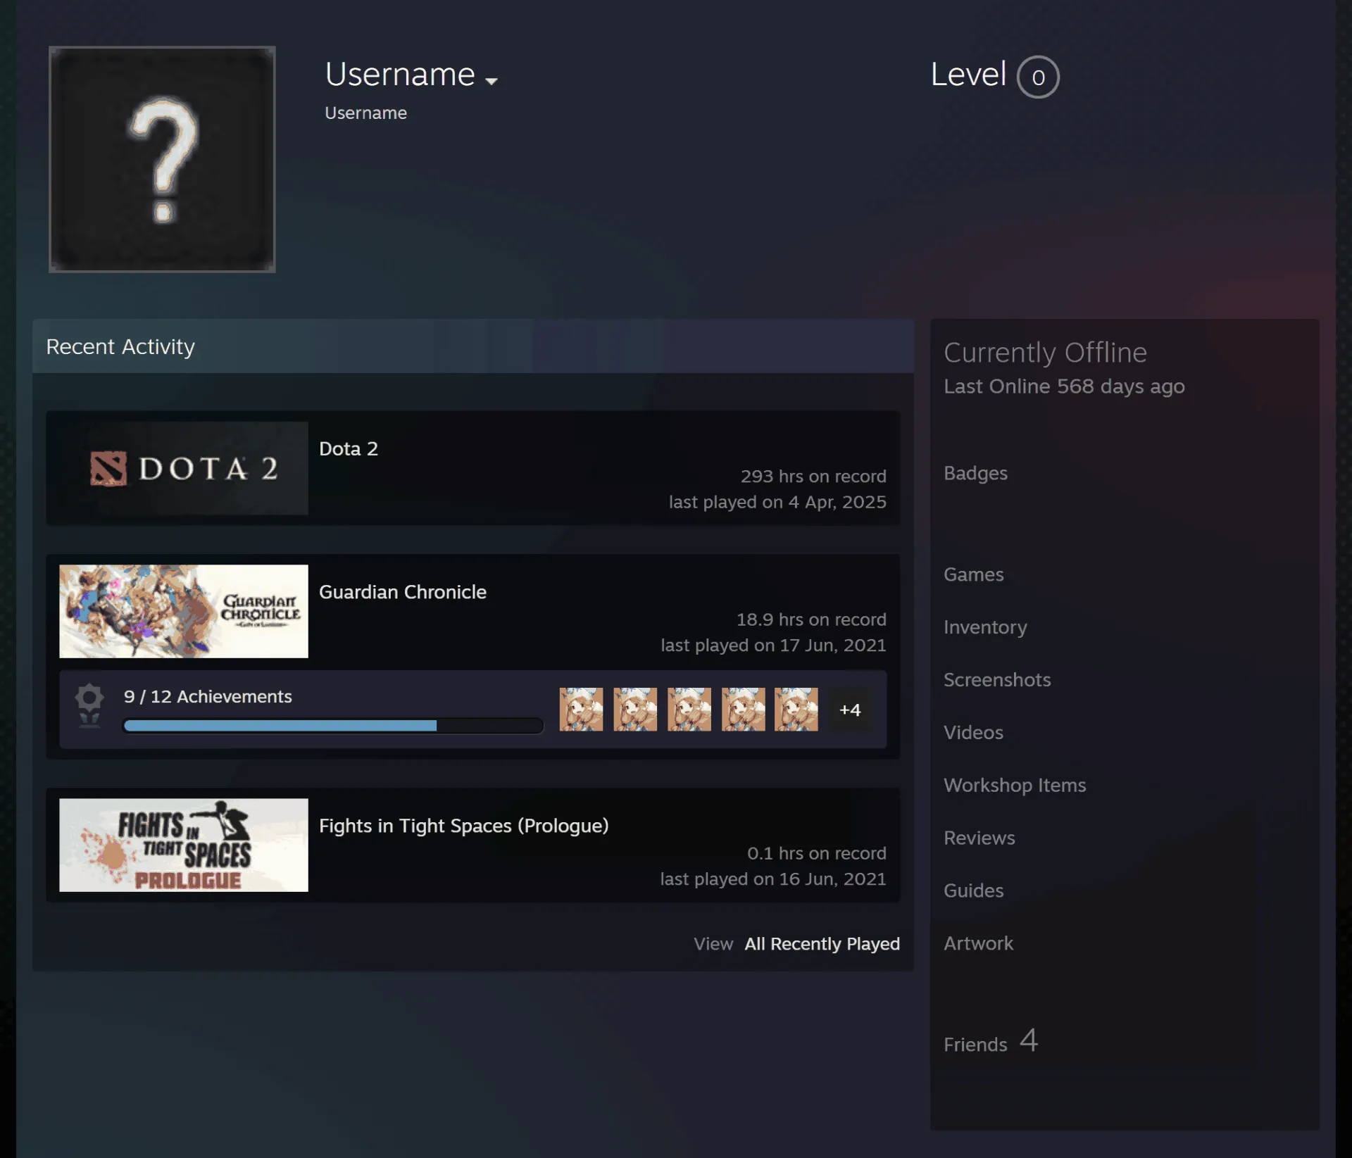Open the Guardian Chronicle game banner

point(184,611)
